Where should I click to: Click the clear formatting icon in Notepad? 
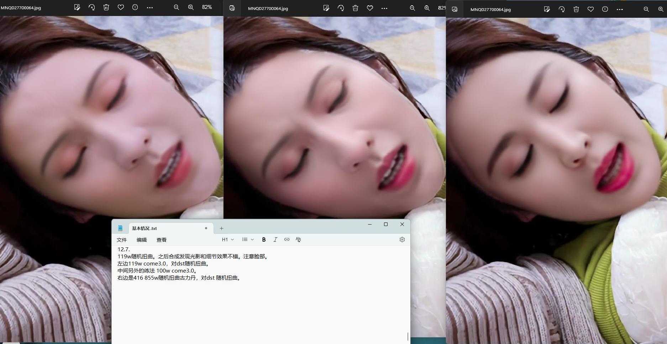pyautogui.click(x=298, y=240)
